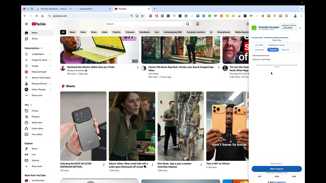Open a new browser tab
Image resolution: width=326 pixels, height=183 pixels.
[x=155, y=9]
